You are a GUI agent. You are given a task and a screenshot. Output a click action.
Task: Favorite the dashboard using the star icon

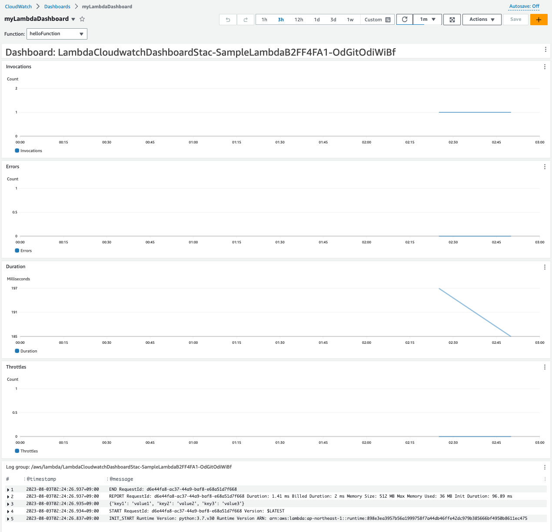(82, 19)
